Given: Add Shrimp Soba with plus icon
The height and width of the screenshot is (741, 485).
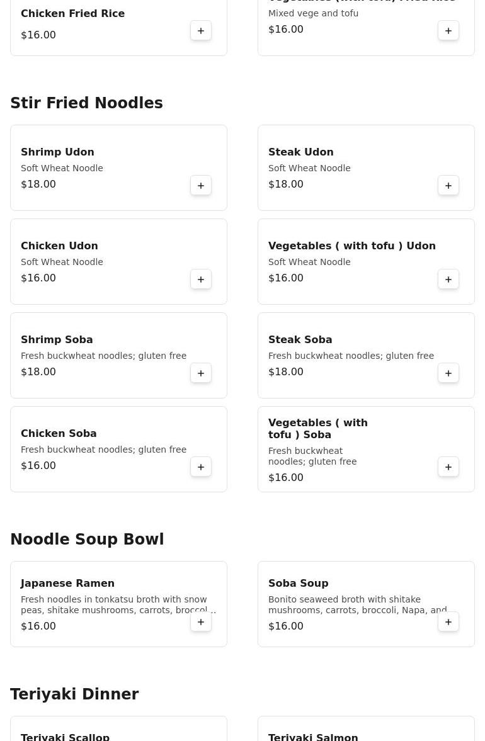Looking at the screenshot, I should point(201,373).
